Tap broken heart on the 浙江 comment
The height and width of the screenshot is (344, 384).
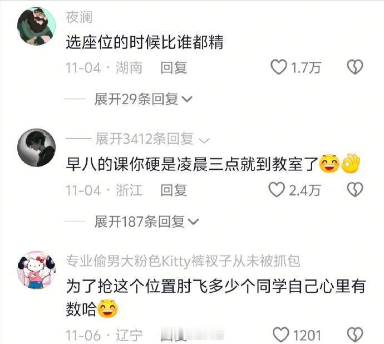coord(355,190)
